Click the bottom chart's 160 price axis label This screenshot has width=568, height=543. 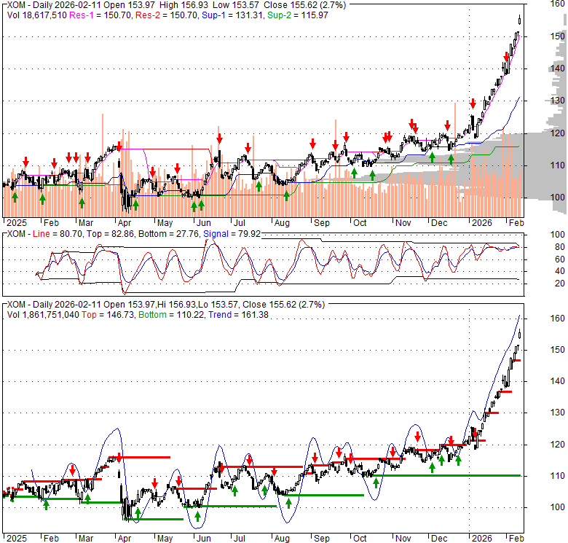click(558, 319)
